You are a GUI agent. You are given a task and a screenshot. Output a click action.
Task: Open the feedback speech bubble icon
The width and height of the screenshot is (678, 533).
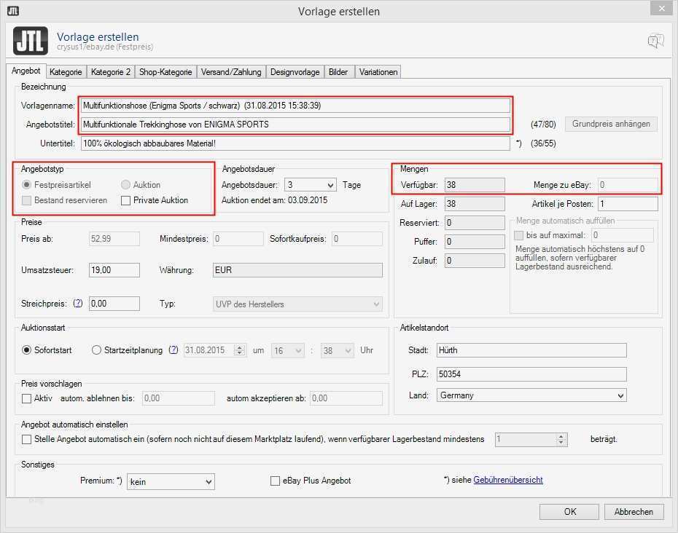pos(655,40)
